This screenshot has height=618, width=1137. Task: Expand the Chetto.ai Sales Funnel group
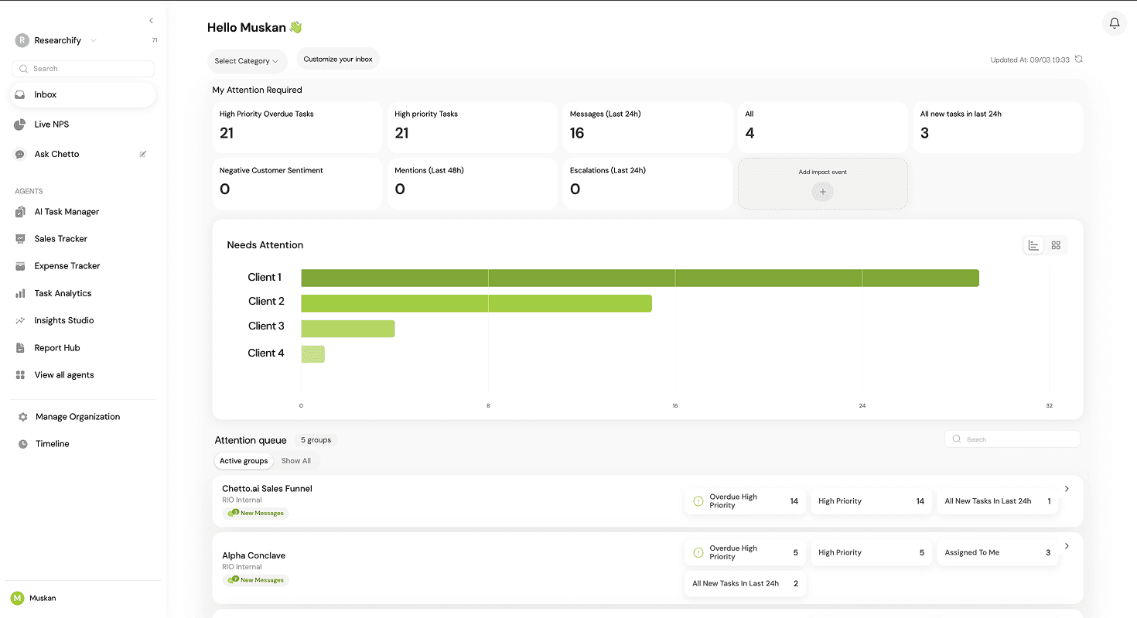(1067, 488)
